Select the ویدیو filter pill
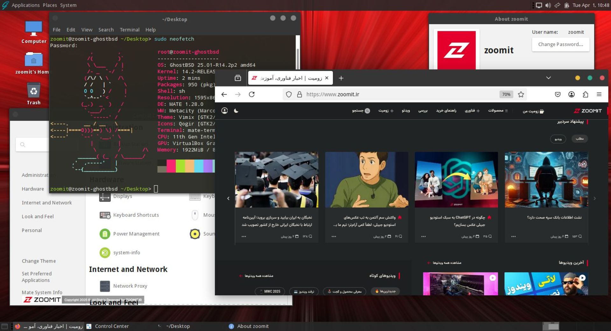Screen dimensions: 611x331 point(558,139)
